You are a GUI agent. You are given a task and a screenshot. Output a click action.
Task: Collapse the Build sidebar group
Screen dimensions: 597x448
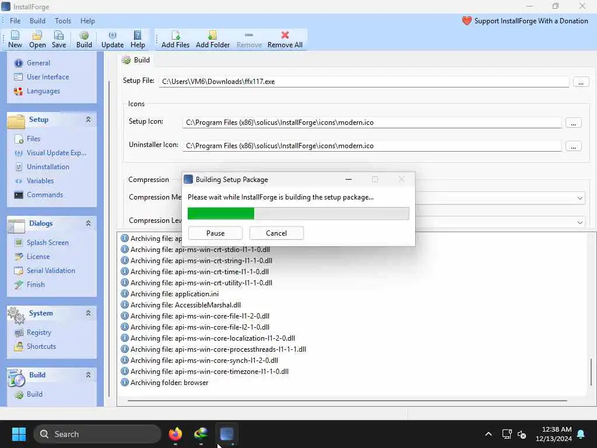click(89, 375)
